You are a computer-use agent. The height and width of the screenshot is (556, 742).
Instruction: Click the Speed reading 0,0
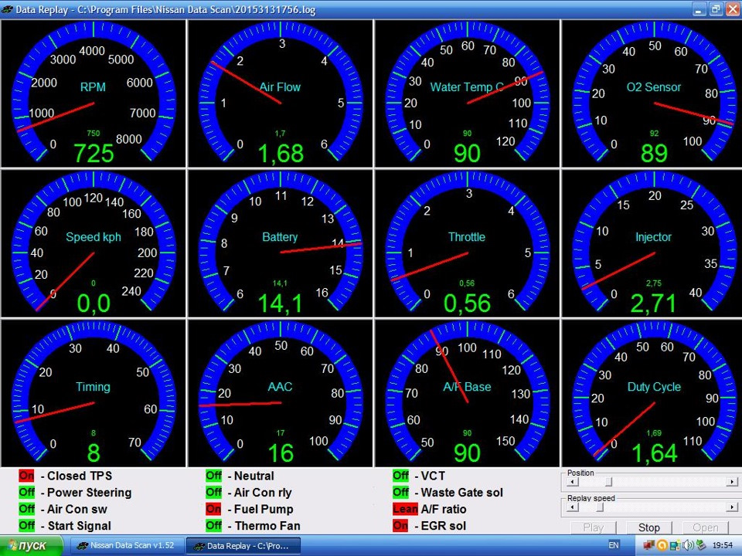click(x=94, y=303)
